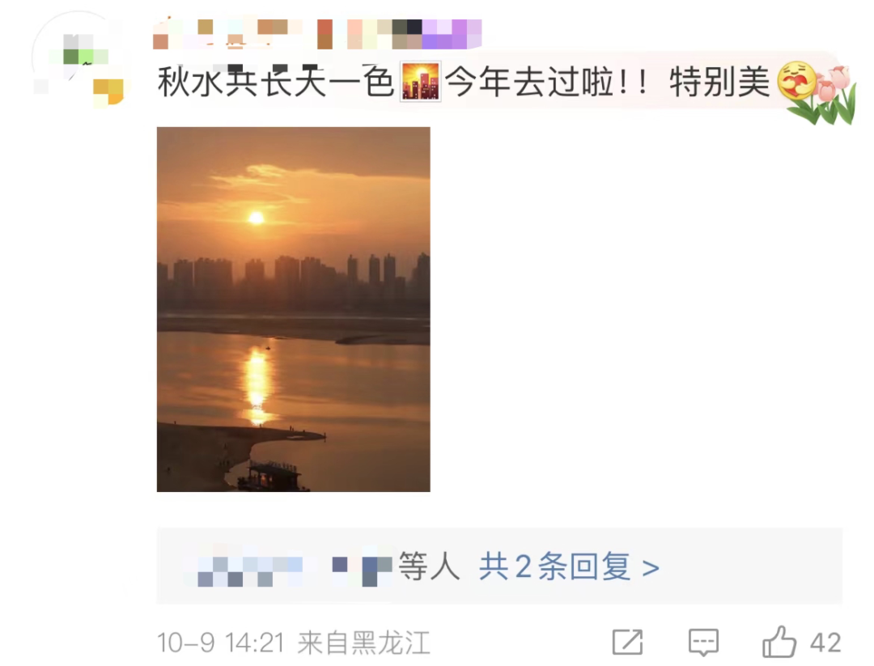Tap the 来自黑龙江 location label
Screen dimensions: 874x666
point(364,643)
